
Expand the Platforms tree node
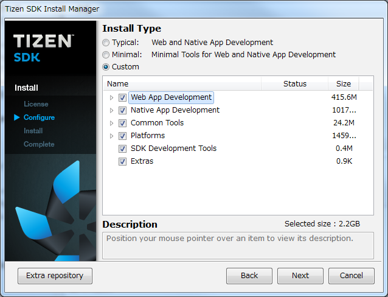(x=112, y=136)
